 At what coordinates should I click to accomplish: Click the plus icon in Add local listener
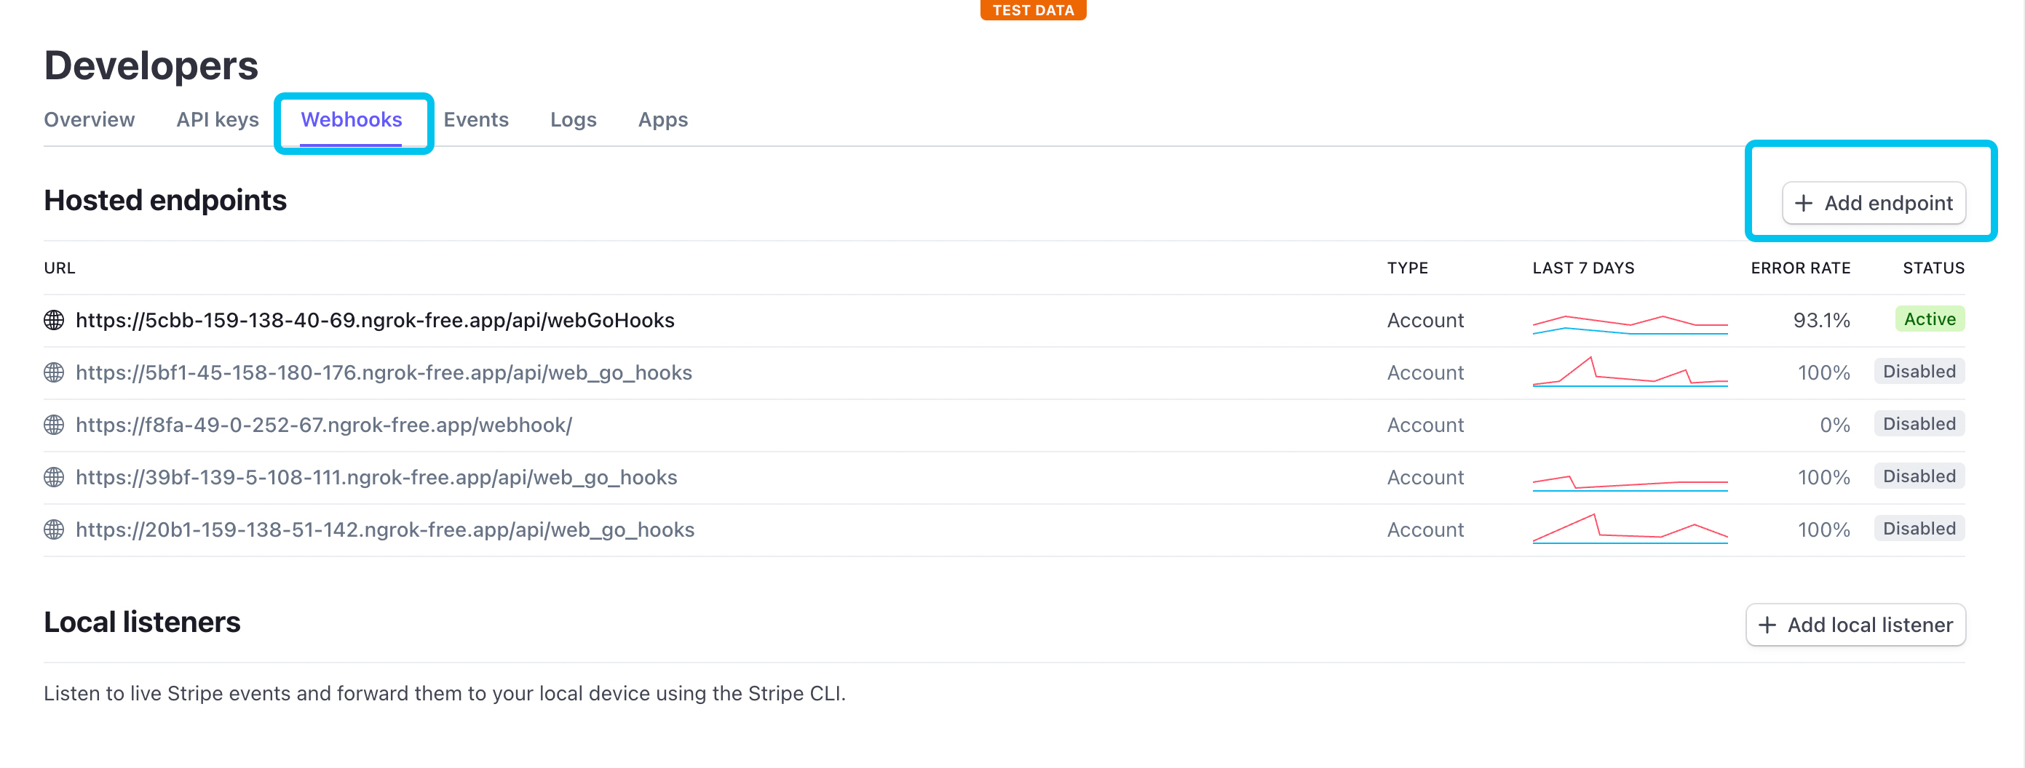point(1767,625)
